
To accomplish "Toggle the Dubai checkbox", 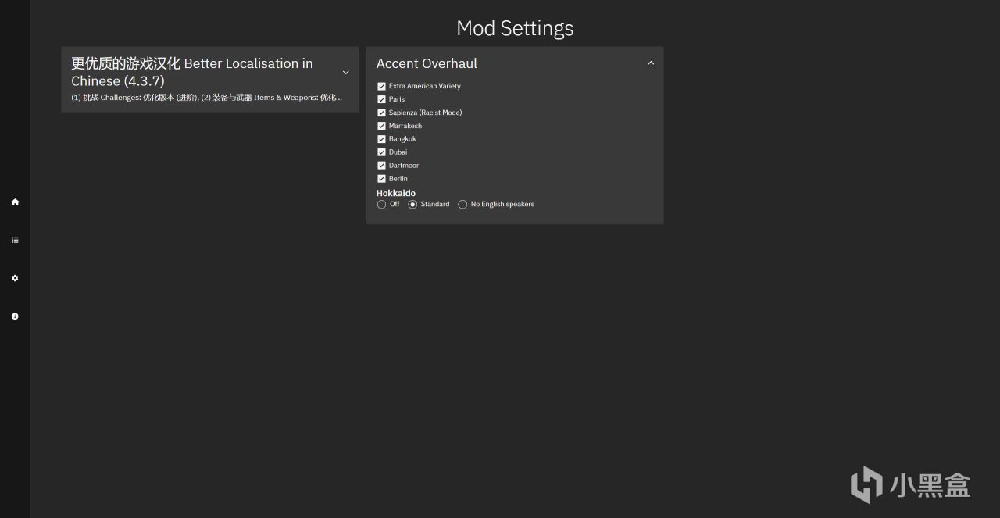I will point(381,152).
